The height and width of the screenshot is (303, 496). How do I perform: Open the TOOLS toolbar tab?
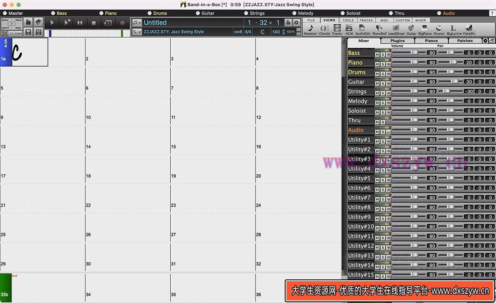click(x=348, y=20)
